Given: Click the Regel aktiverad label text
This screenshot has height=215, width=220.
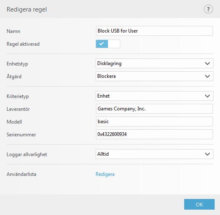Looking at the screenshot, I should [x=23, y=44].
